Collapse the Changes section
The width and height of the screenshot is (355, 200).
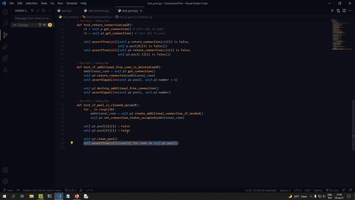(15, 25)
